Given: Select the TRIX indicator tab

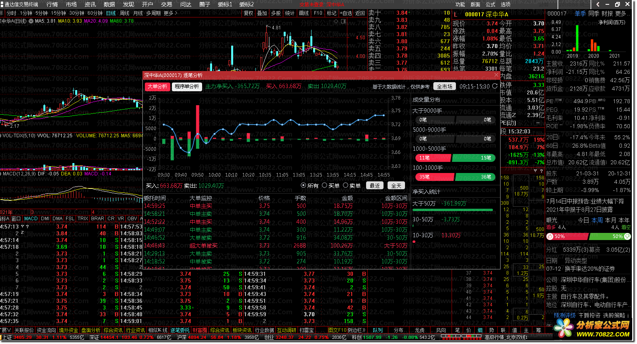Looking at the screenshot, I should point(83,219).
